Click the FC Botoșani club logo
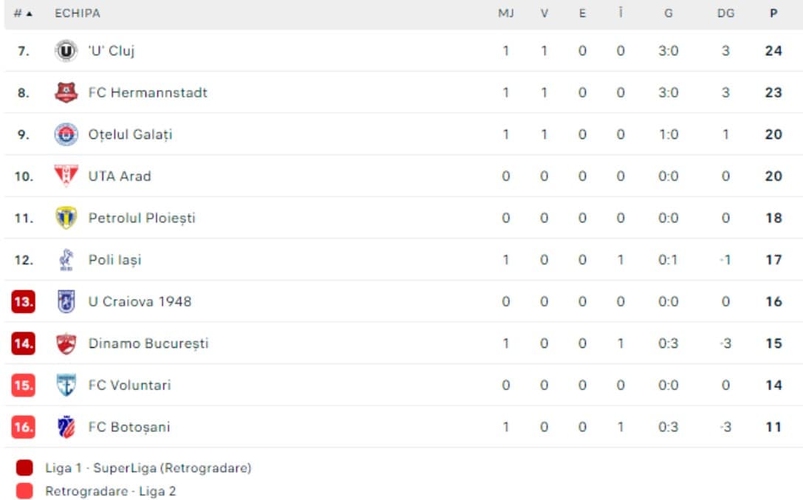Screen dimensions: 803x500 pyautogui.click(x=66, y=427)
